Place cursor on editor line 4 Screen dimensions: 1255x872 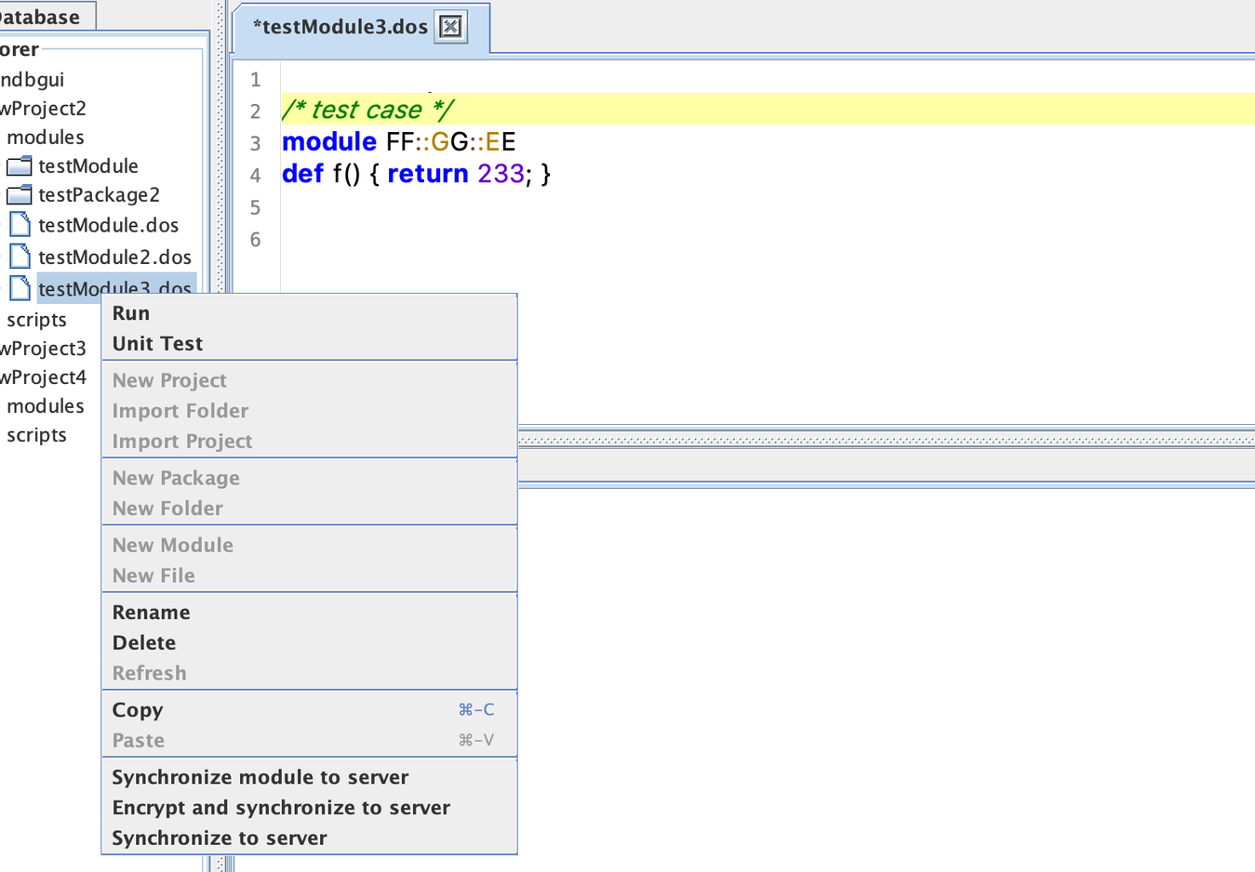coord(651,175)
